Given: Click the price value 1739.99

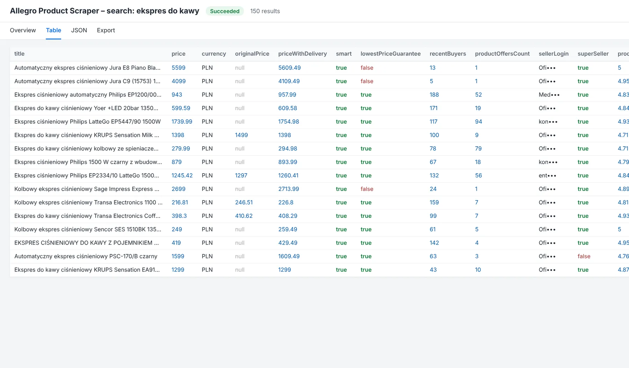Looking at the screenshot, I should coord(182,122).
